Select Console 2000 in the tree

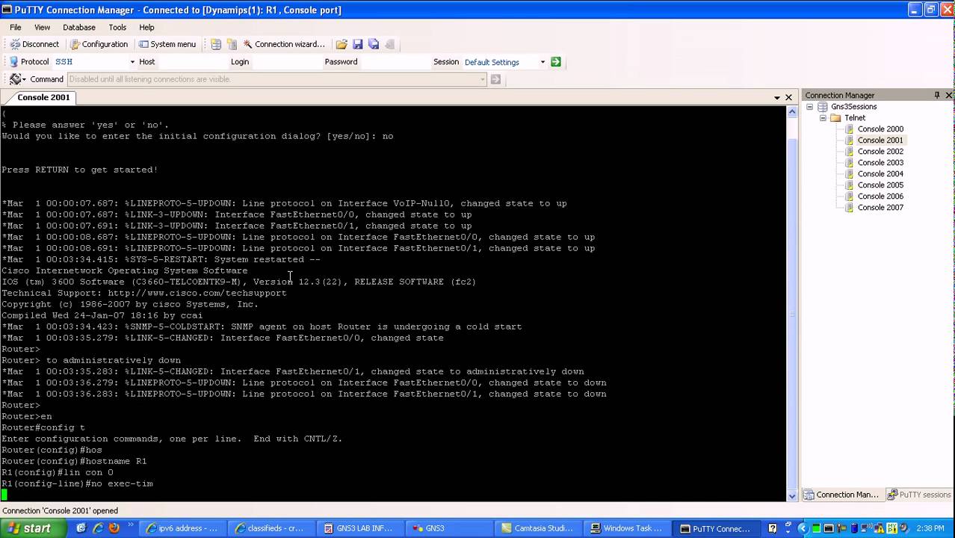(880, 129)
